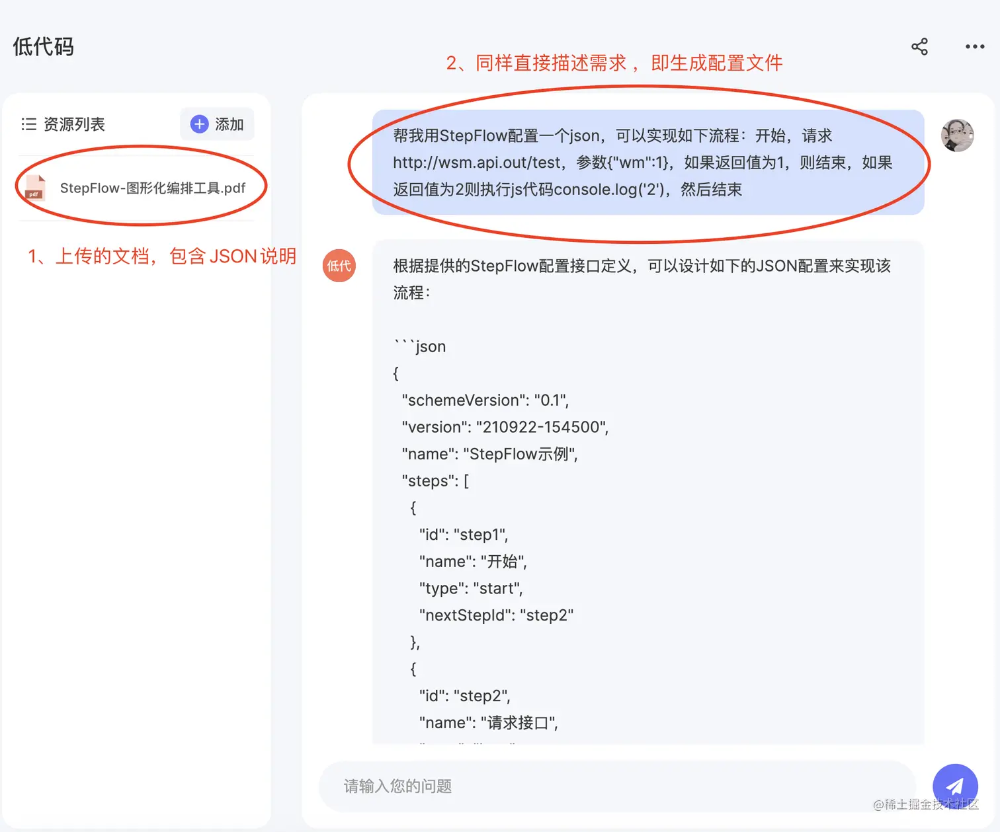Viewport: 1000px width, 832px height.
Task: Click the line "version": "210922-154500"
Action: [x=505, y=428]
